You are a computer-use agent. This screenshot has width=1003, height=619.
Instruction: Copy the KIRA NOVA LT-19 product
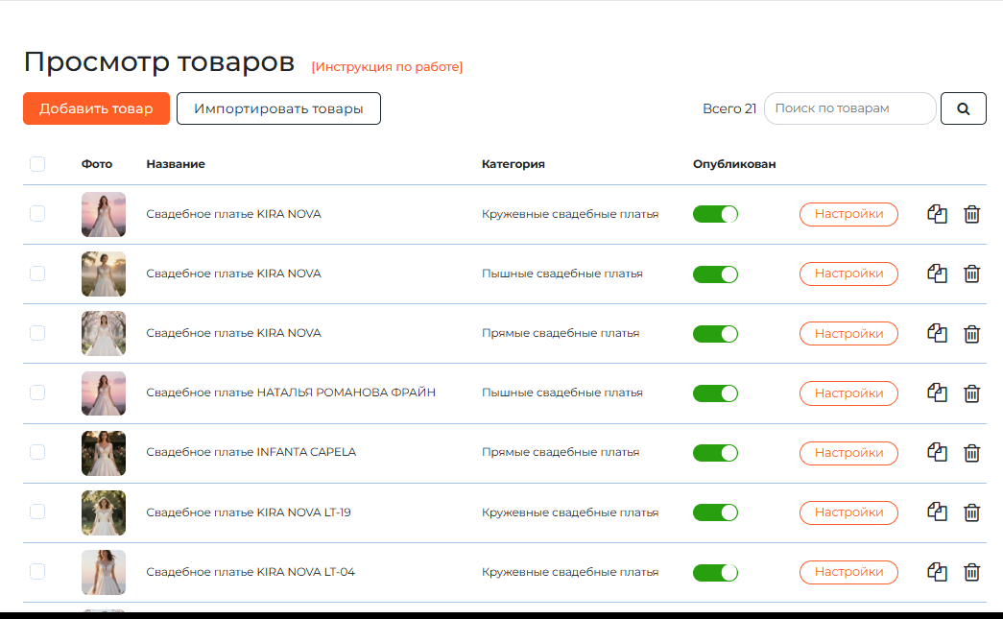coord(937,511)
